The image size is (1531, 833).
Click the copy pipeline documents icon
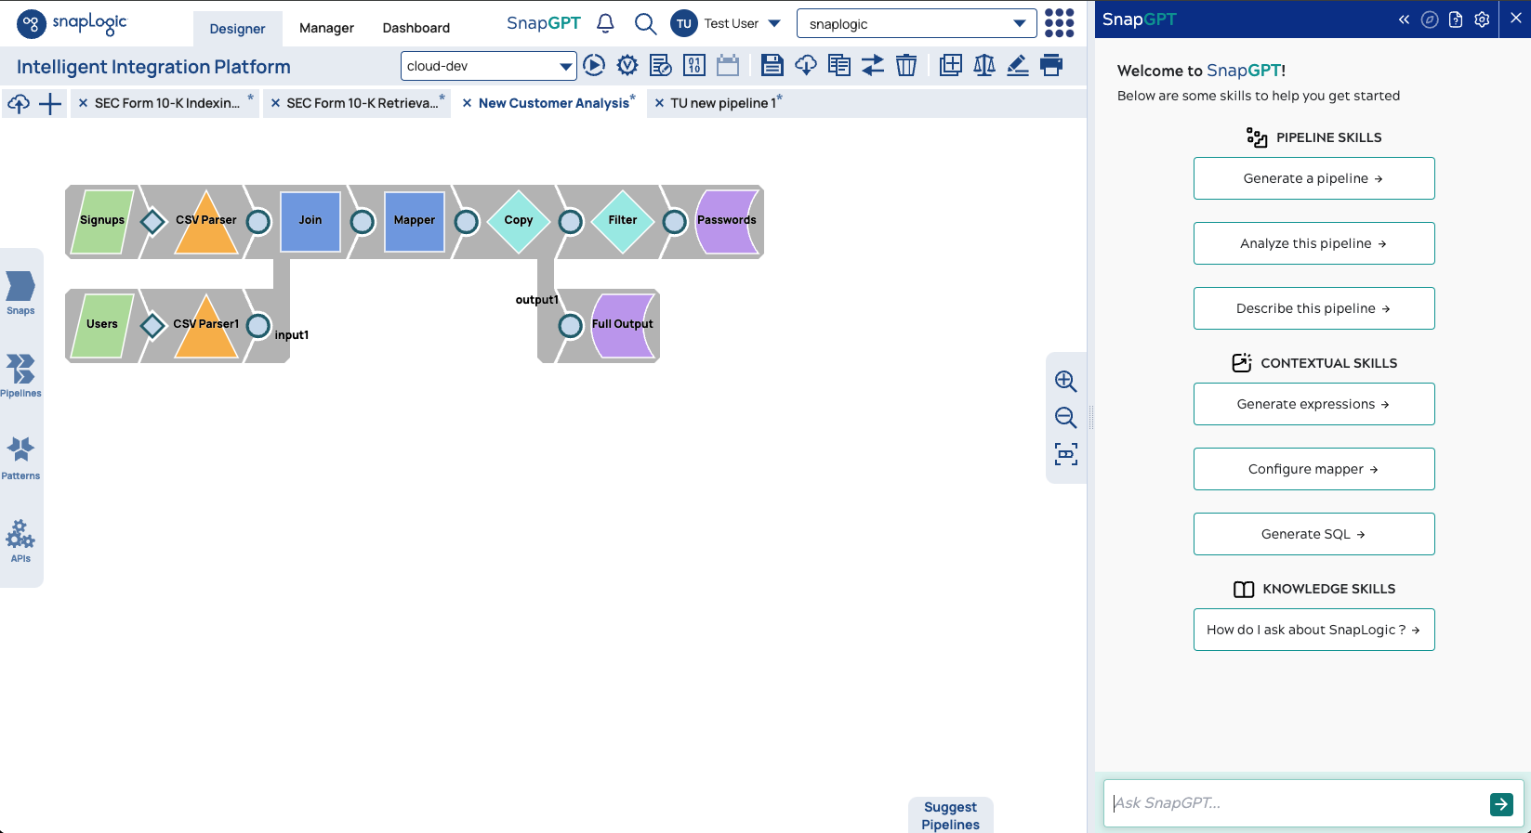coord(839,65)
